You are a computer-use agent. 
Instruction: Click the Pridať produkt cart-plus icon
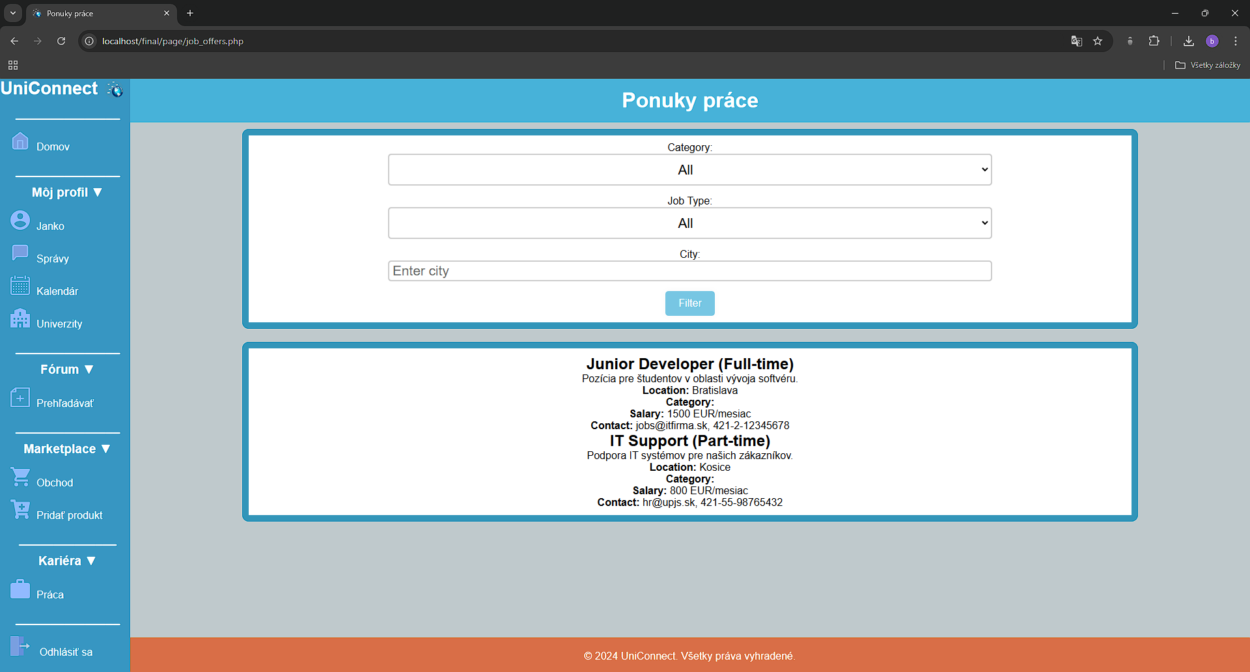pyautogui.click(x=20, y=509)
